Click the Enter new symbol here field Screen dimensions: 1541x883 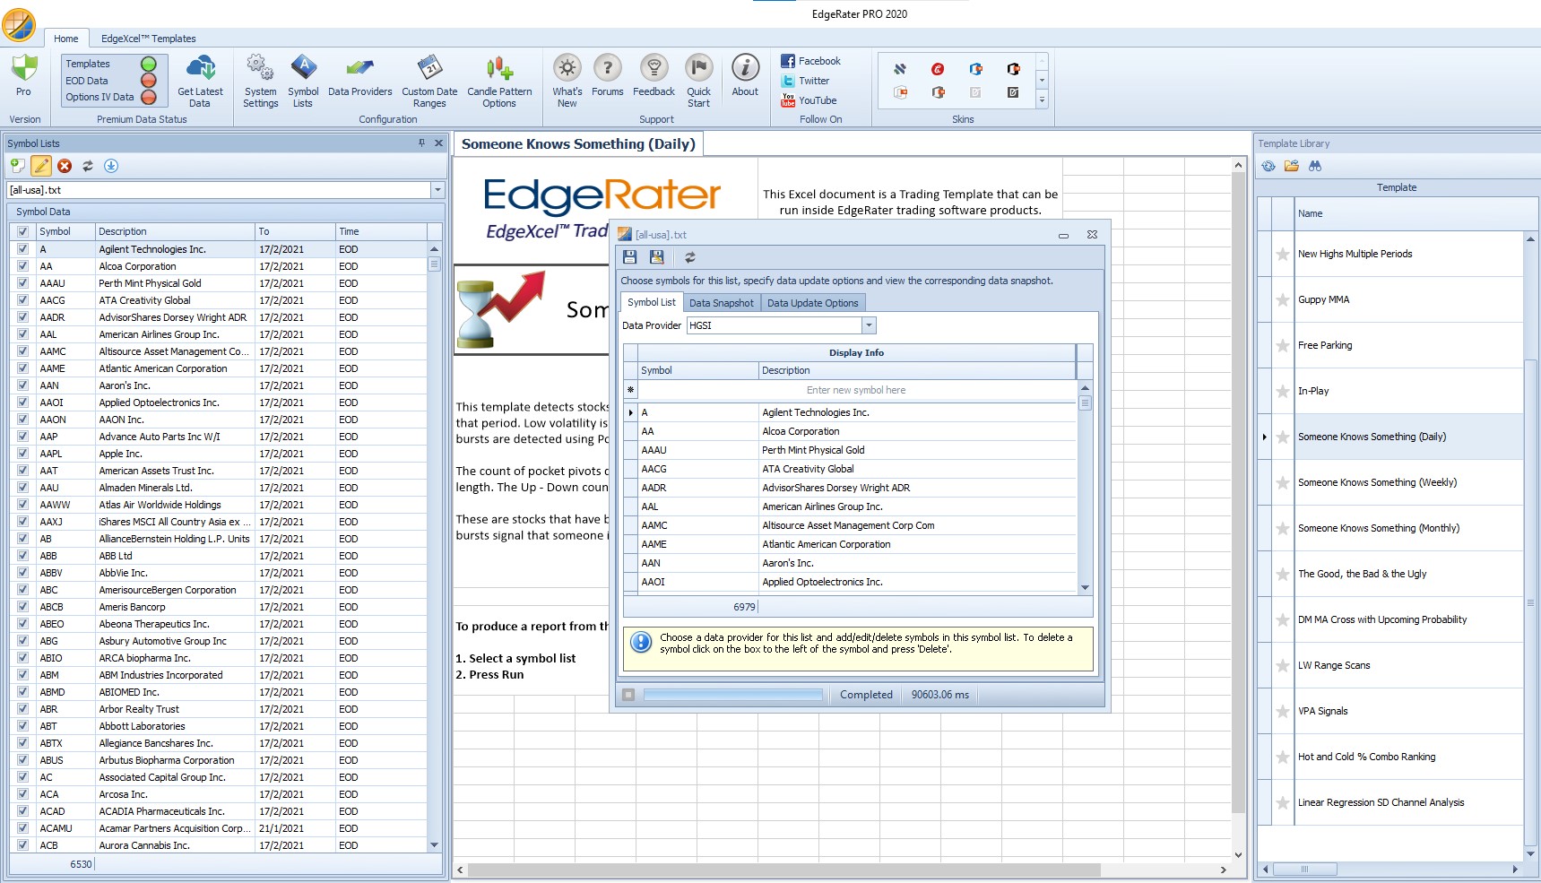click(x=856, y=390)
